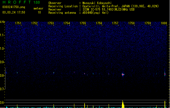This screenshot has height=108, width=170.
Task: Click the Receiving Location text line
Action: [x=104, y=6]
